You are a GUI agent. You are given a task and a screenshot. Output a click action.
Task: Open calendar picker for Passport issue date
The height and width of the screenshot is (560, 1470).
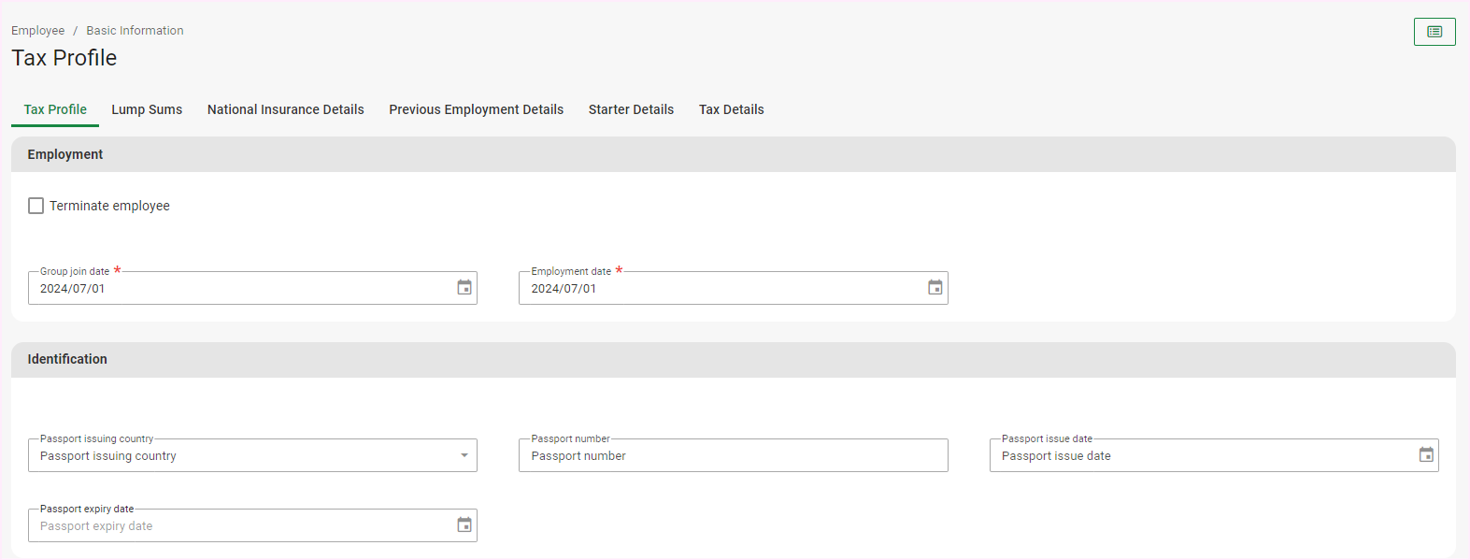point(1425,455)
